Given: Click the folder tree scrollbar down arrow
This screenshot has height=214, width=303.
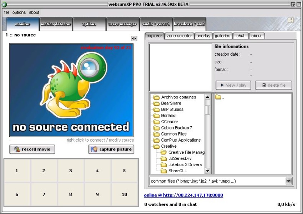Looking at the screenshot, I should [x=208, y=171].
